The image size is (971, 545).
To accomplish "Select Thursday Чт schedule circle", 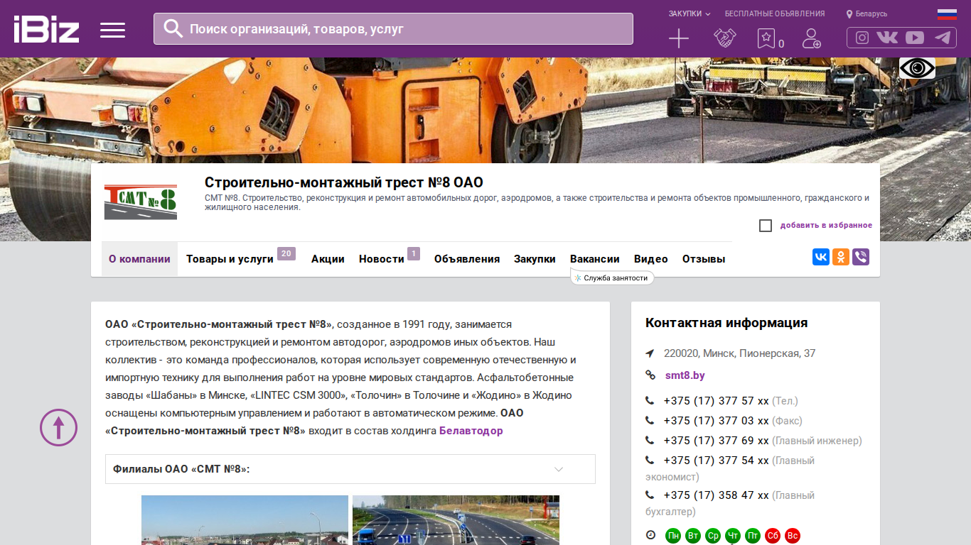I will click(x=733, y=536).
